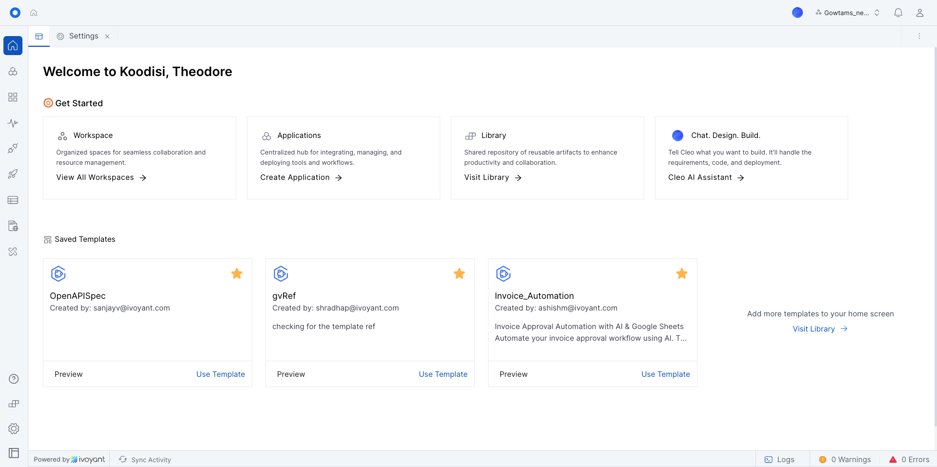
Task: Click Create Application link
Action: [x=301, y=177]
